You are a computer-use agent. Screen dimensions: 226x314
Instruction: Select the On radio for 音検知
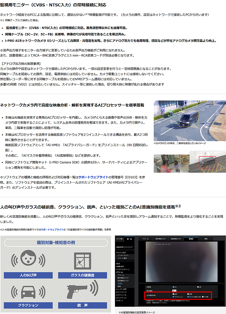174,287
